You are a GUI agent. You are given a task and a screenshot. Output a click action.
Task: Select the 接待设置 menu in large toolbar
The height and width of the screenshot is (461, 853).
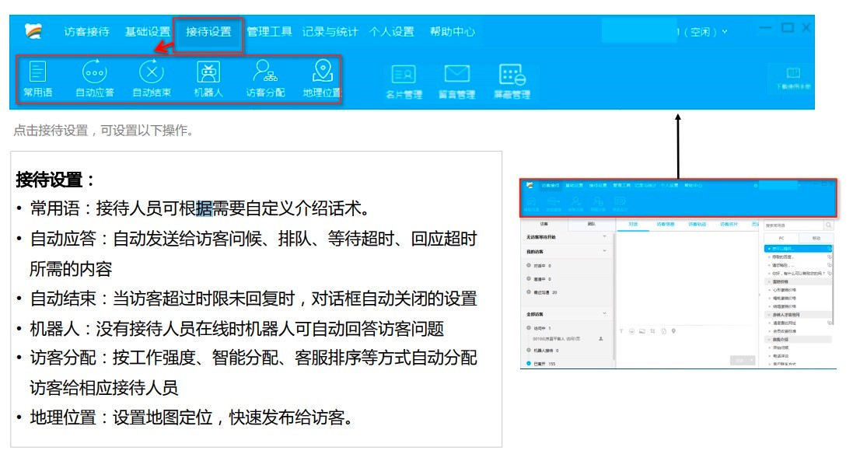[208, 32]
